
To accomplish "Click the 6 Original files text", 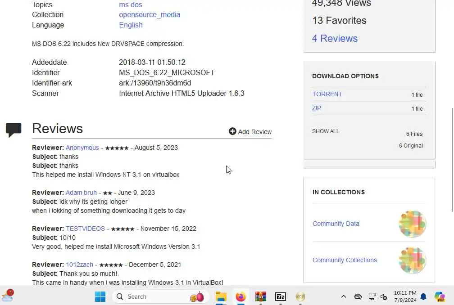I will tap(411, 146).
